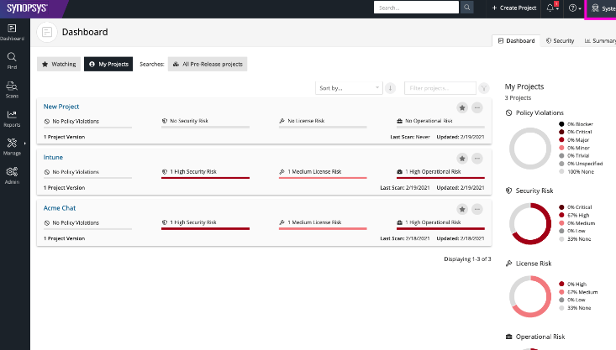Open the help question mark menu
The width and height of the screenshot is (616, 350).
(574, 8)
